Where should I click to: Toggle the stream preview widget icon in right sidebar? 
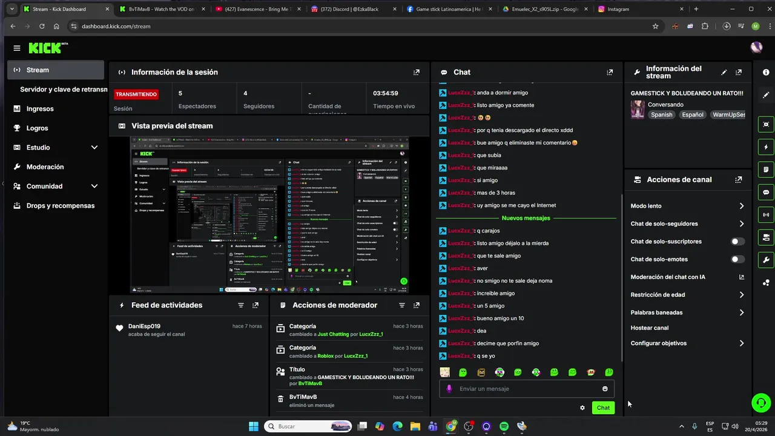(766, 124)
